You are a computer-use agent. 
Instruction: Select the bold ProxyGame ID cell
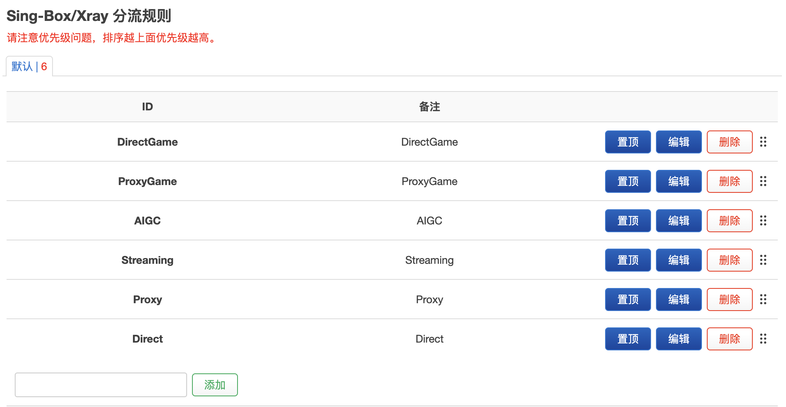click(147, 181)
